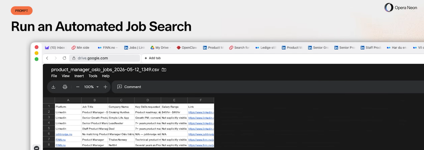The image size is (424, 150).
Task: Switch to the Search for tab
Action: pos(239,48)
